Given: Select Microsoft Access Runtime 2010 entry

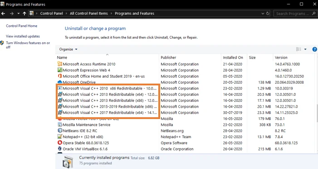Looking at the screenshot, I should 89,64.
